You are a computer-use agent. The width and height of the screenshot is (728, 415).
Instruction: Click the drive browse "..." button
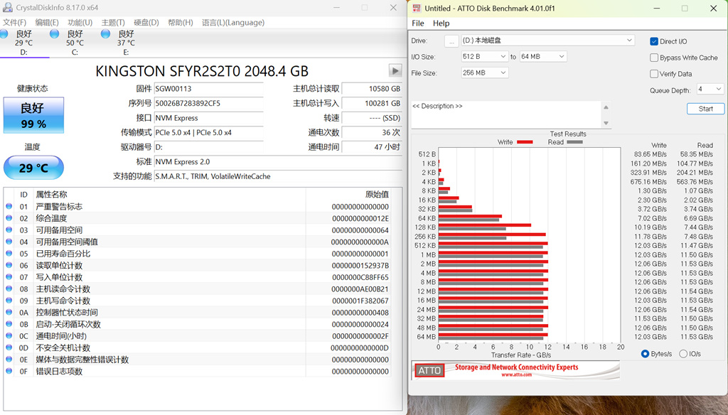[451, 41]
